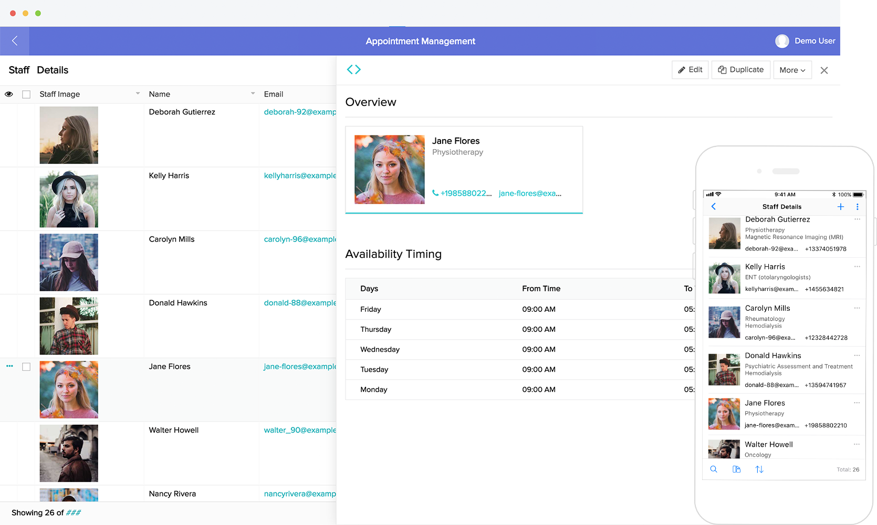Select the Wednesday availability row
The height and width of the screenshot is (525, 877).
[x=520, y=350]
